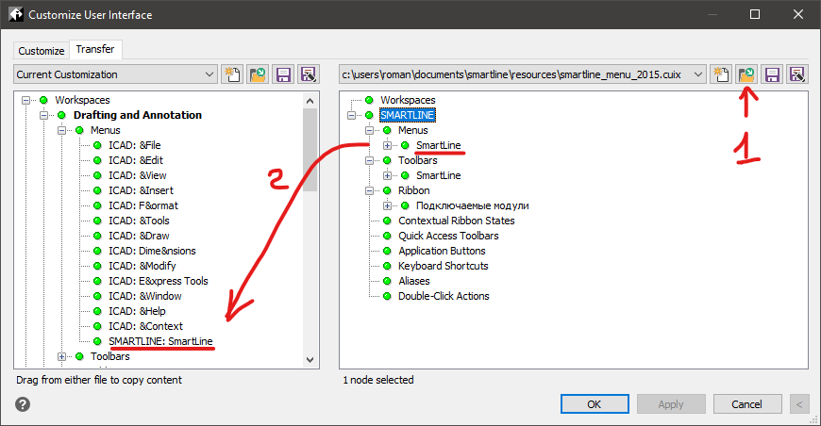Select ICAD: &Draw tree row
The width and height of the screenshot is (821, 426).
pos(139,237)
